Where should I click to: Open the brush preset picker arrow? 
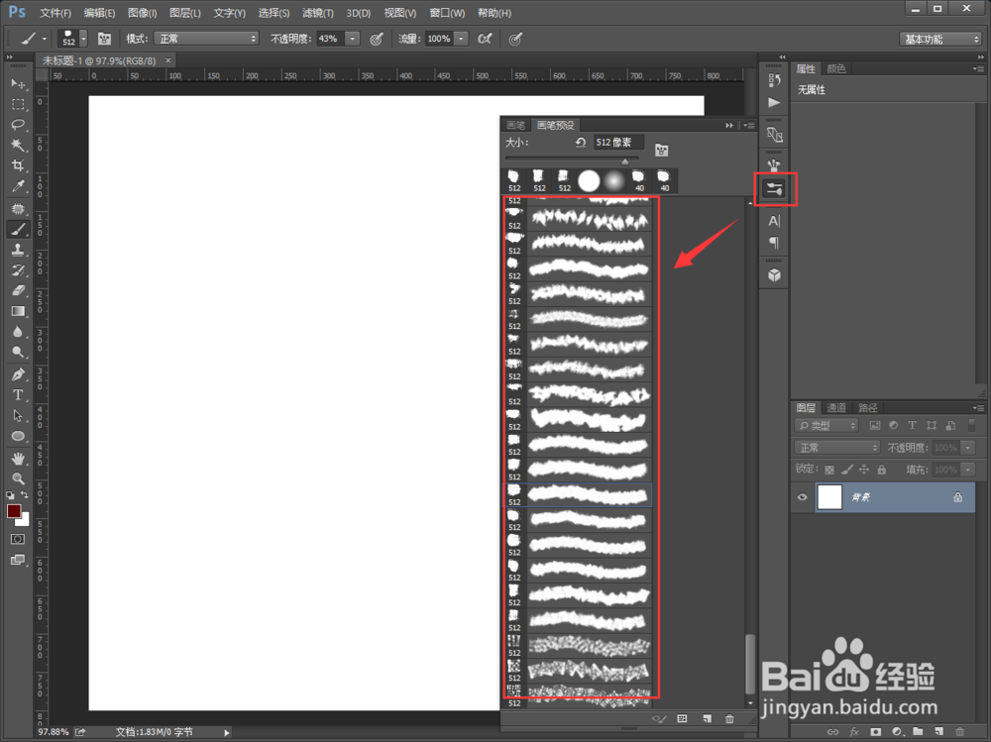pyautogui.click(x=83, y=39)
